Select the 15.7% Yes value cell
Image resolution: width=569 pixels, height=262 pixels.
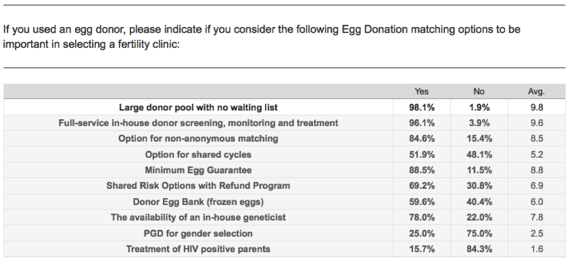[422, 249]
